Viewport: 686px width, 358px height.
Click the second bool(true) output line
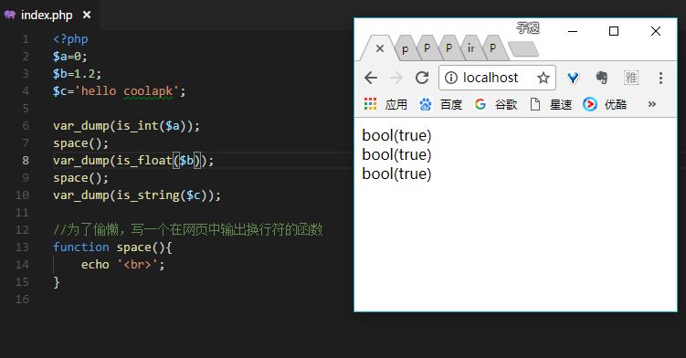pos(396,155)
